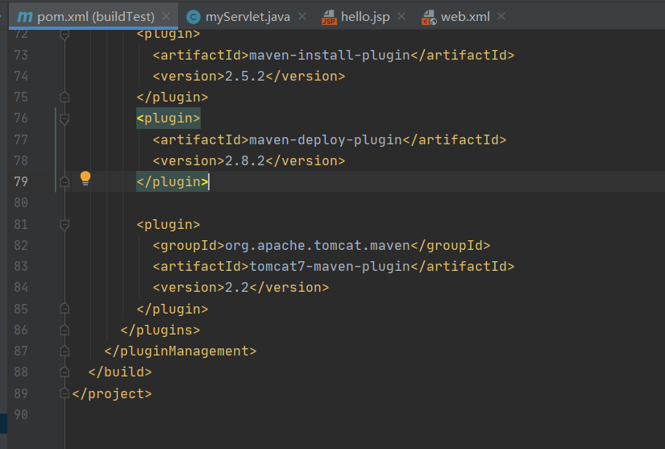Click the fold marker beside </plugins>
665x449 pixels.
64,330
